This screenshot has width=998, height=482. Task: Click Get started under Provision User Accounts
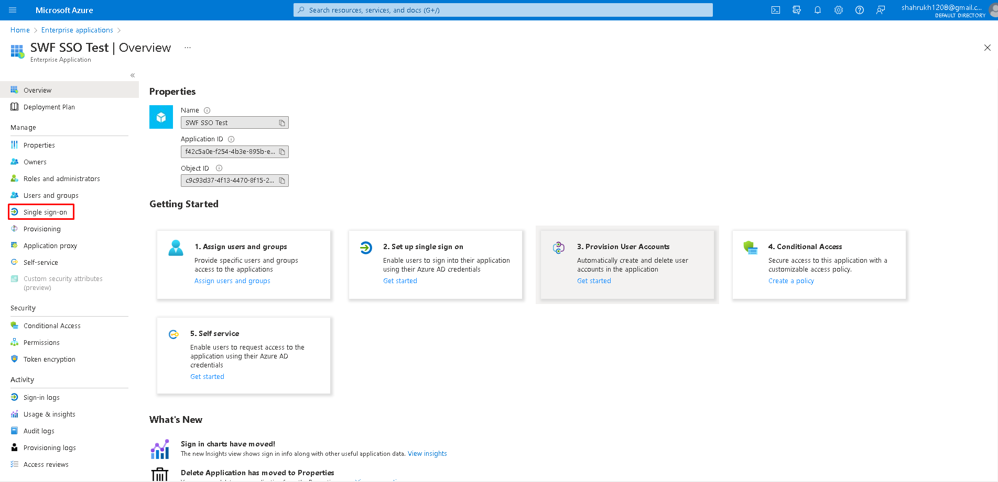tap(594, 281)
